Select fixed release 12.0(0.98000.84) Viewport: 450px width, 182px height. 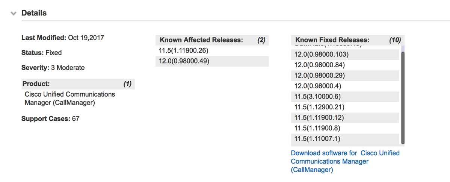(x=320, y=65)
